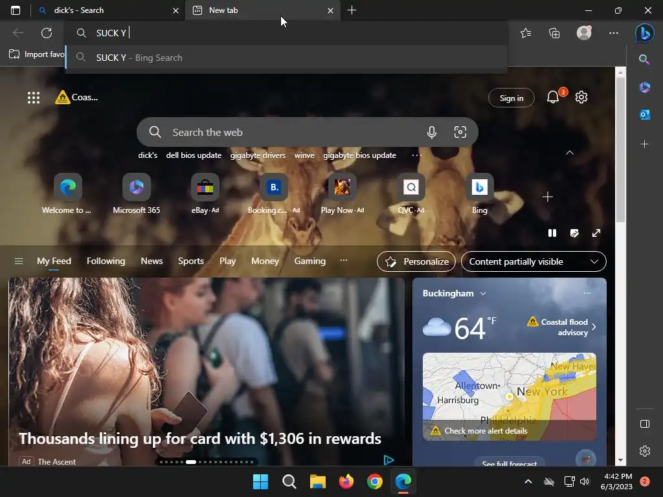Click the Personalize button

416,261
